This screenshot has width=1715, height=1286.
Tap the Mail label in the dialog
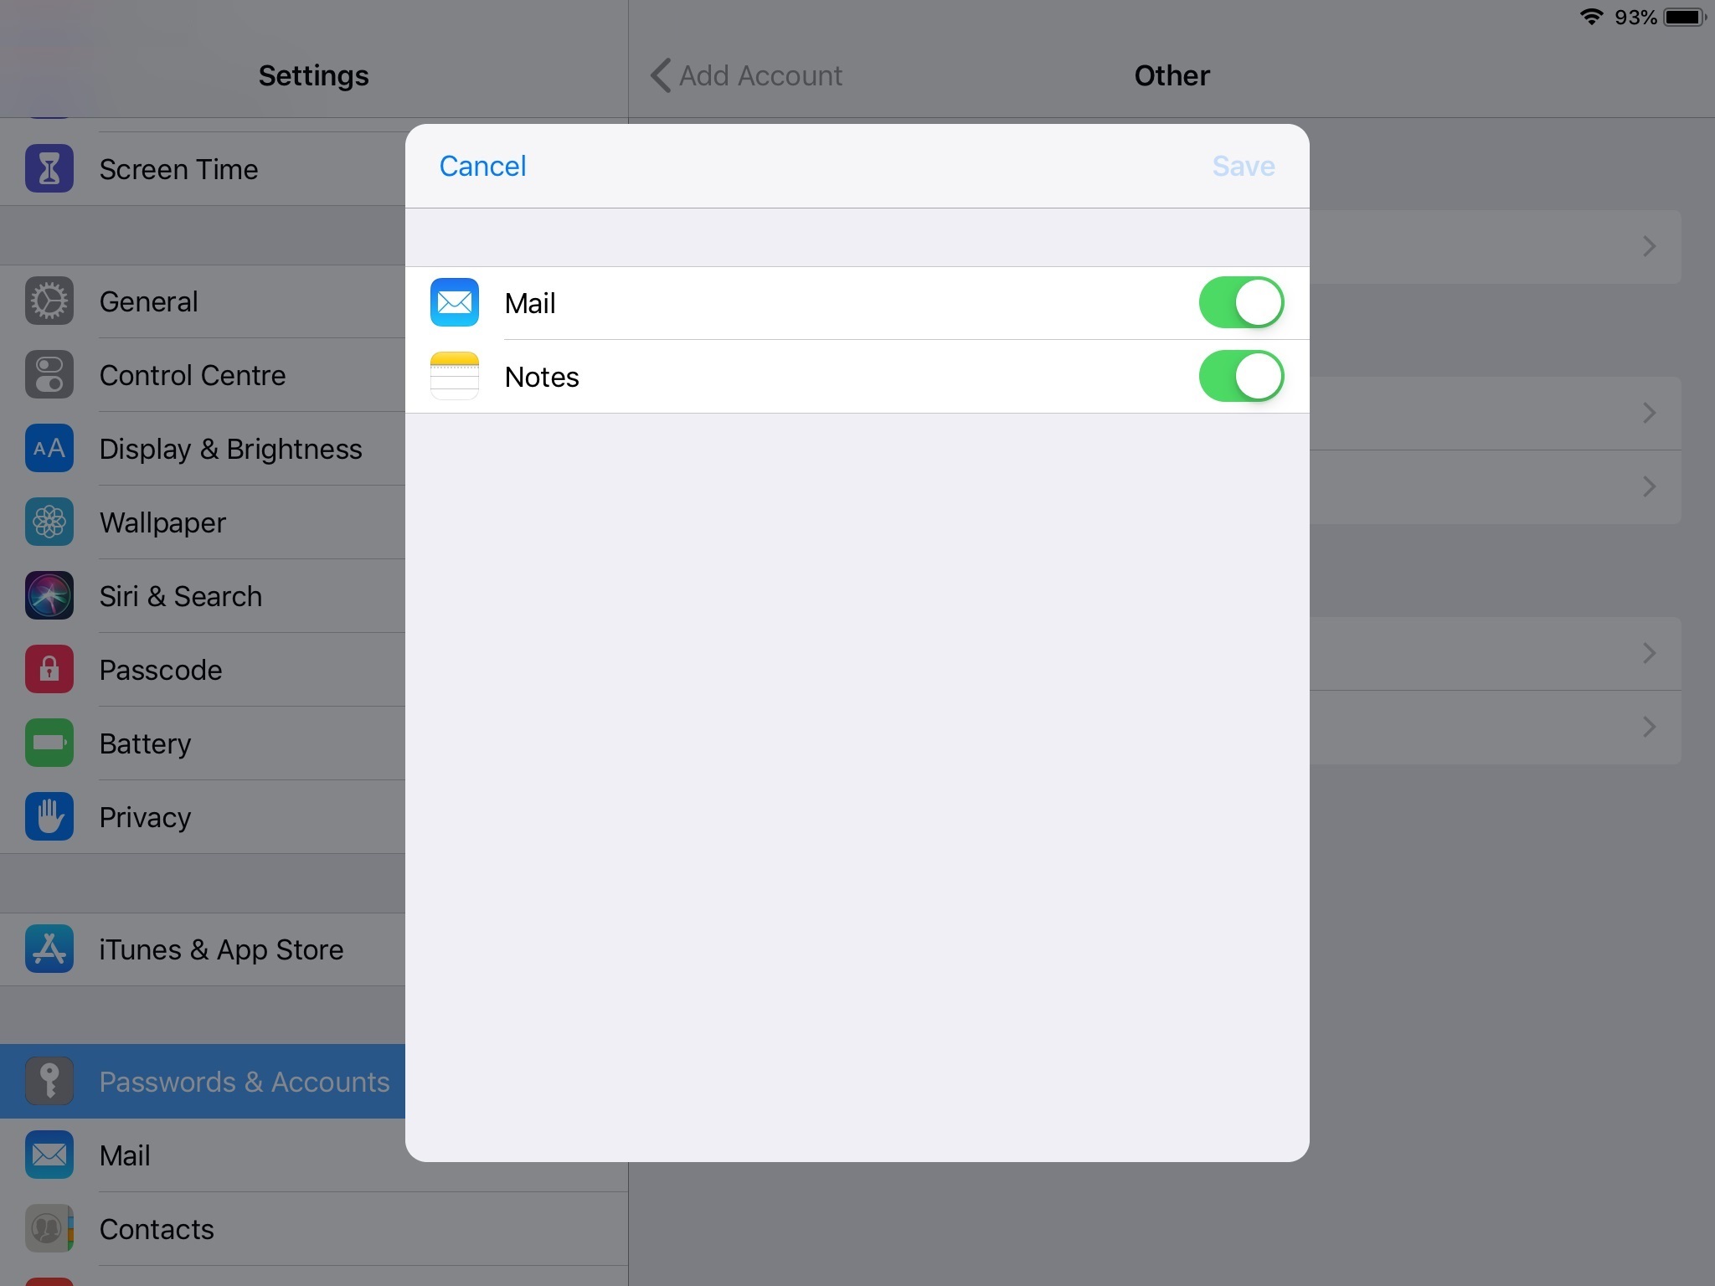[530, 303]
